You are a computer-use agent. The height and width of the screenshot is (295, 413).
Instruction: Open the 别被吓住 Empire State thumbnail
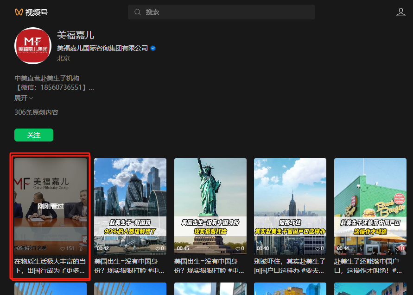[290, 207]
